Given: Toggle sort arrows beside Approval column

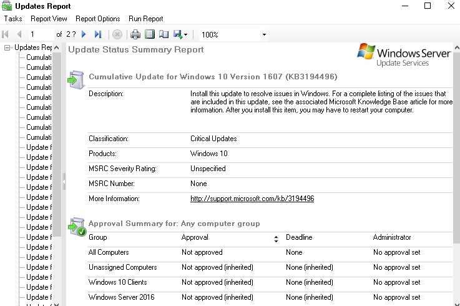Looking at the screenshot, I should pos(276,239).
